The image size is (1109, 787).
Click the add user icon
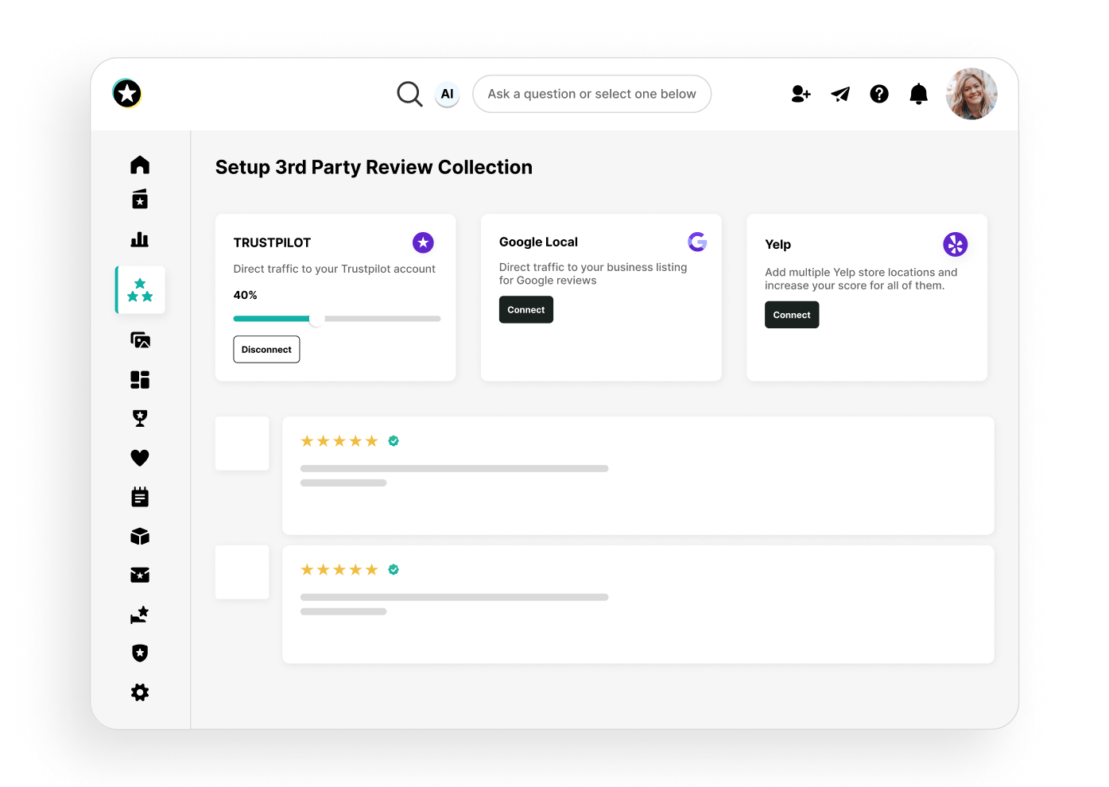click(801, 94)
